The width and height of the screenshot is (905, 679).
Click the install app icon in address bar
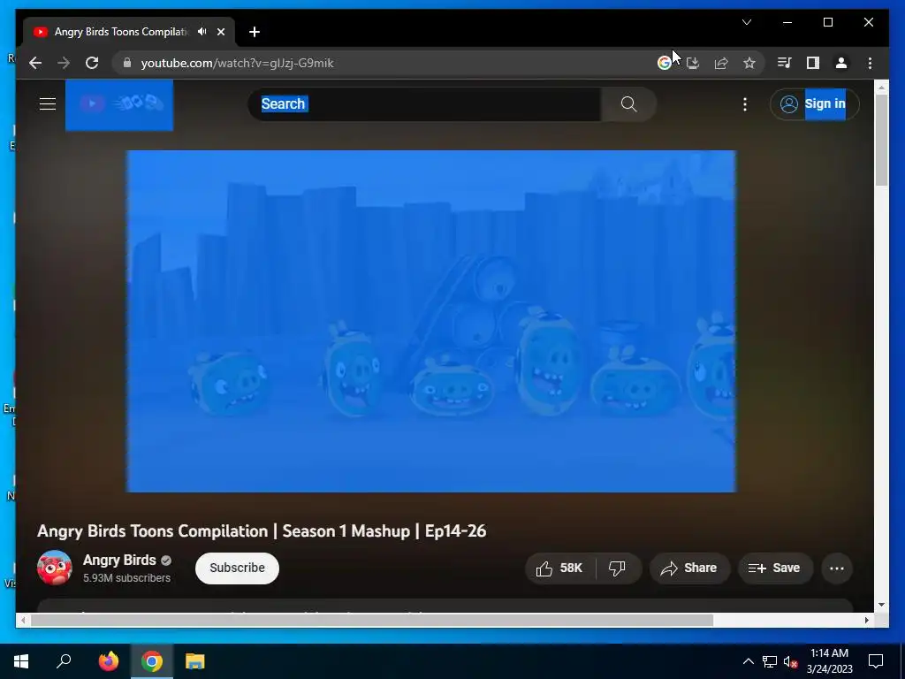click(693, 63)
